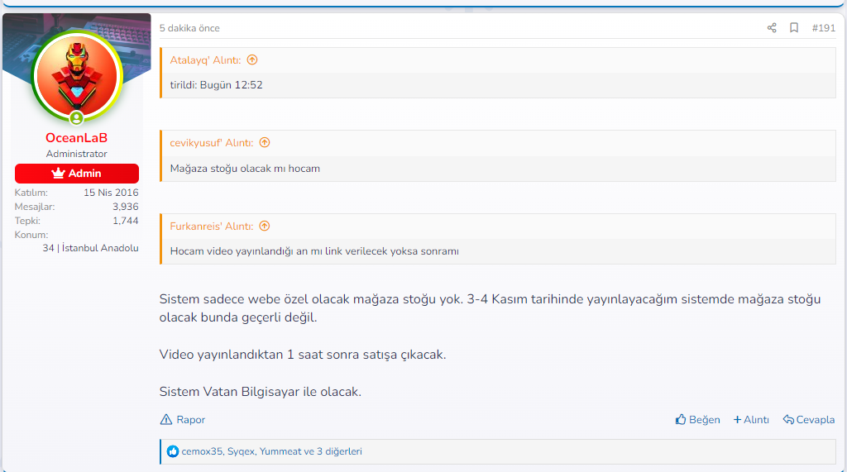
Task: Click the reaction score 1,744
Action: pos(126,221)
